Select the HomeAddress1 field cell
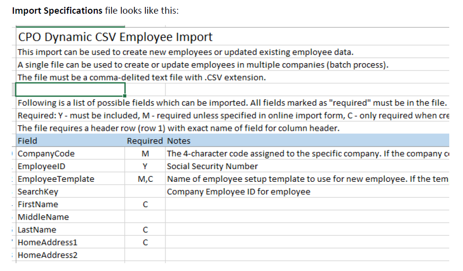Viewport: 463px width, 271px height. pyautogui.click(x=70, y=242)
